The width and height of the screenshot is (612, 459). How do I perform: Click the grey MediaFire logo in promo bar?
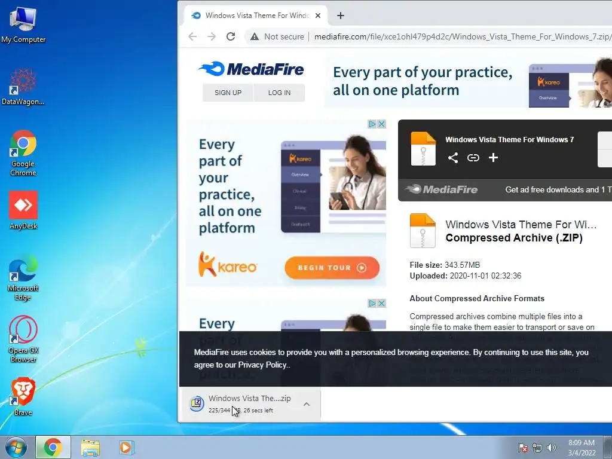click(x=441, y=189)
